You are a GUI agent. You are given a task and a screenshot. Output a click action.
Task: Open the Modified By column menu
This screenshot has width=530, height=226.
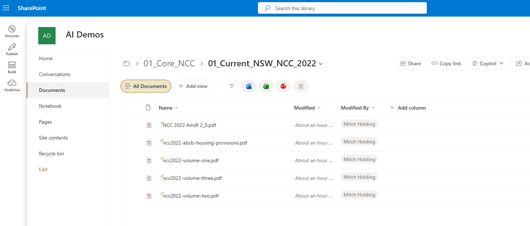(x=358, y=108)
